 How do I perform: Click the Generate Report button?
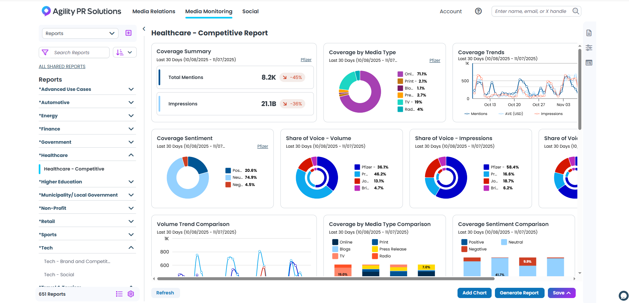point(519,293)
